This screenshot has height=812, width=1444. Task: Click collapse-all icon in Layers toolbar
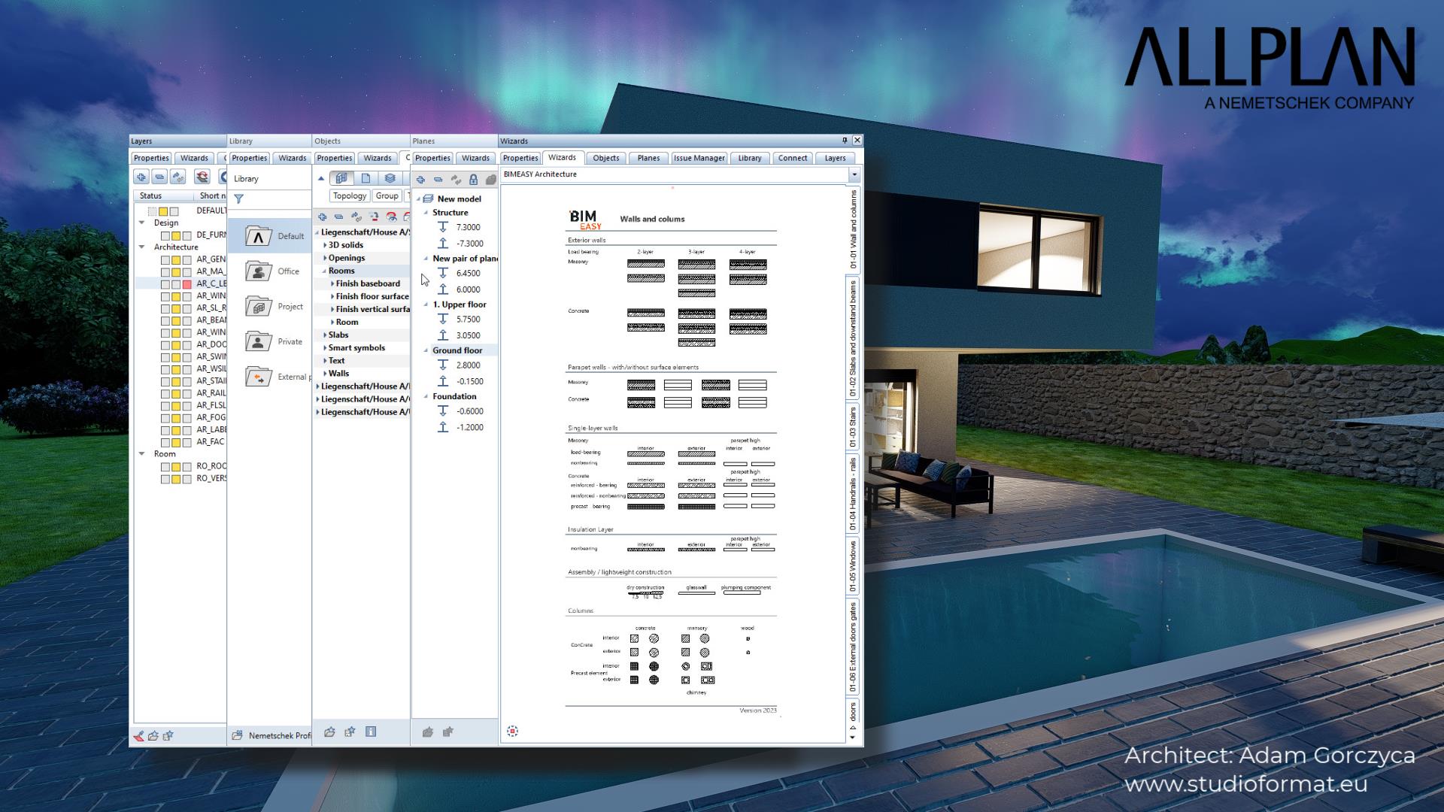coord(159,177)
